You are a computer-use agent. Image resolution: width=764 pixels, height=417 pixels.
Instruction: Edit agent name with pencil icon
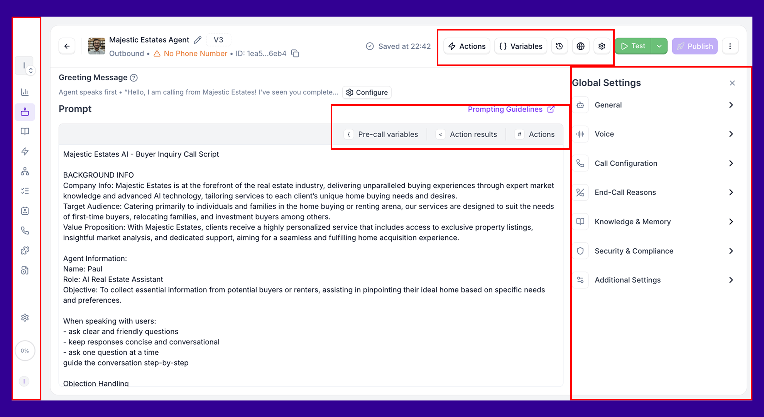[198, 40]
